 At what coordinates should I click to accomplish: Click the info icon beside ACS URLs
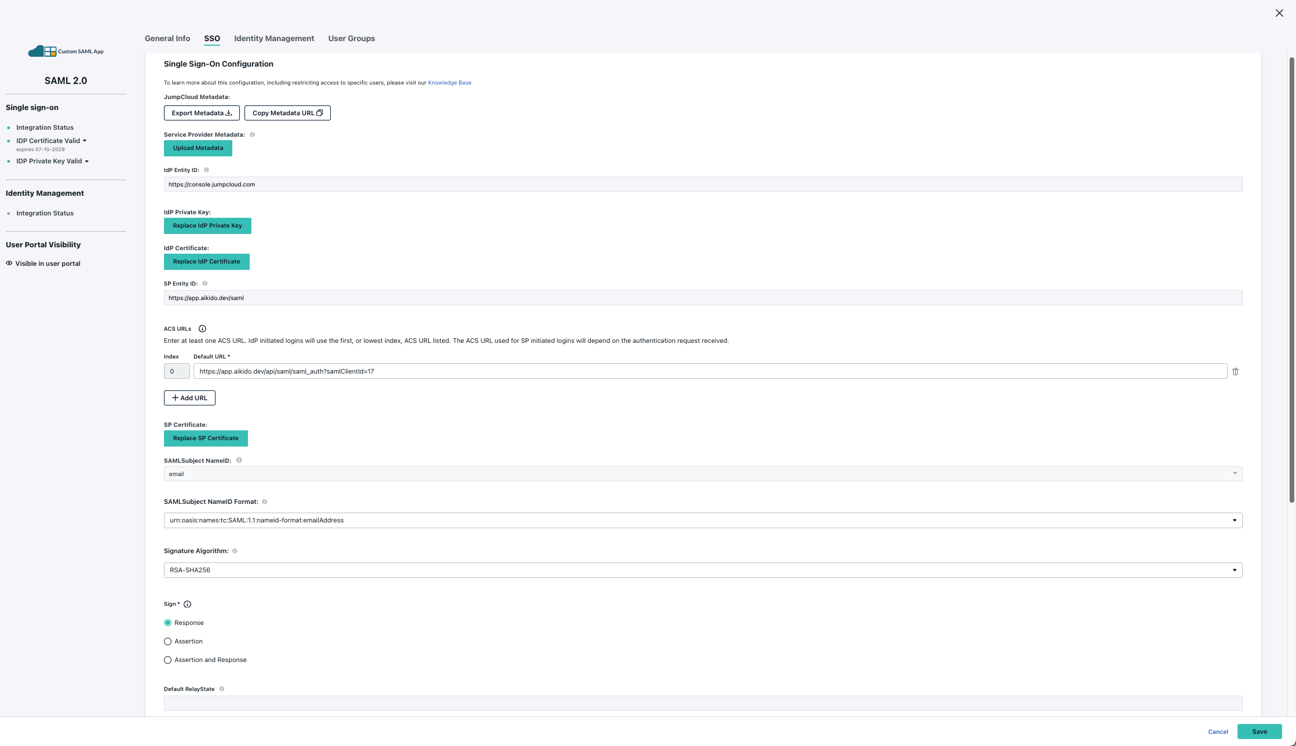pos(202,329)
